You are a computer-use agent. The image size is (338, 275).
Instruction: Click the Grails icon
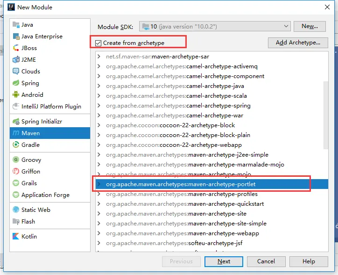[x=16, y=183]
